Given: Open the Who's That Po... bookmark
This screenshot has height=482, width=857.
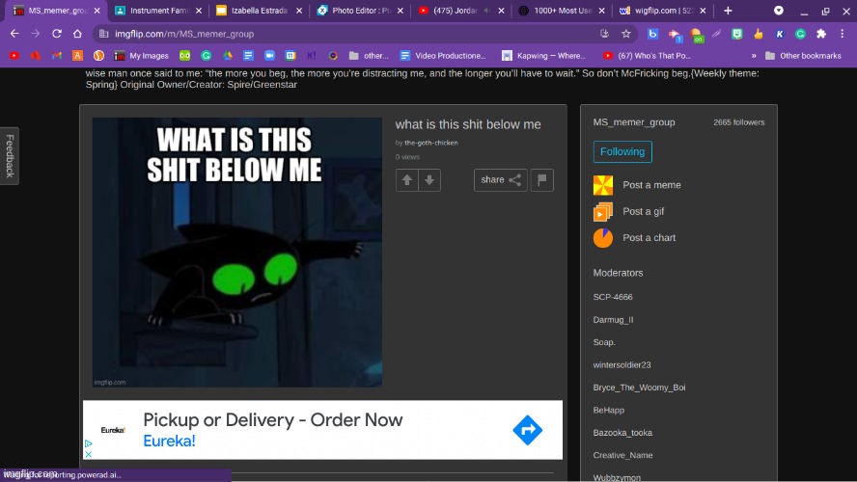Looking at the screenshot, I should (647, 56).
